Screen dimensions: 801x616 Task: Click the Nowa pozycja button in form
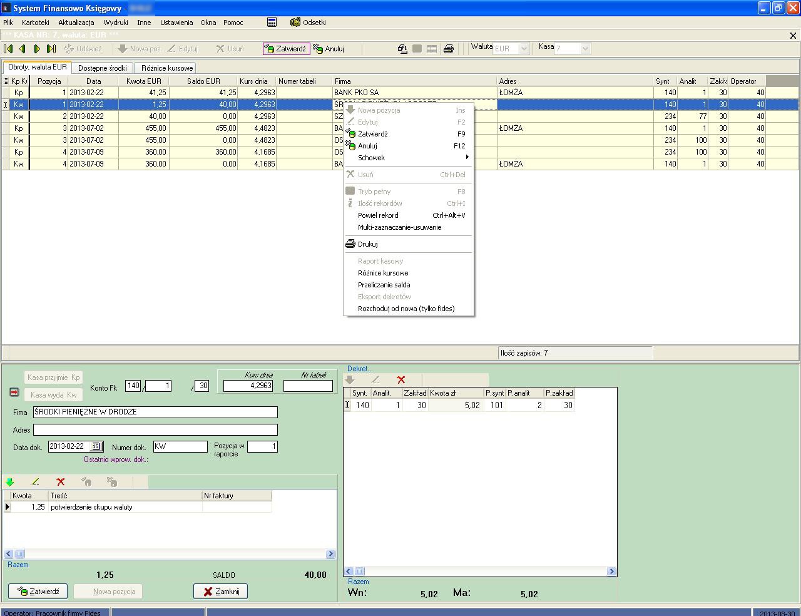point(108,592)
